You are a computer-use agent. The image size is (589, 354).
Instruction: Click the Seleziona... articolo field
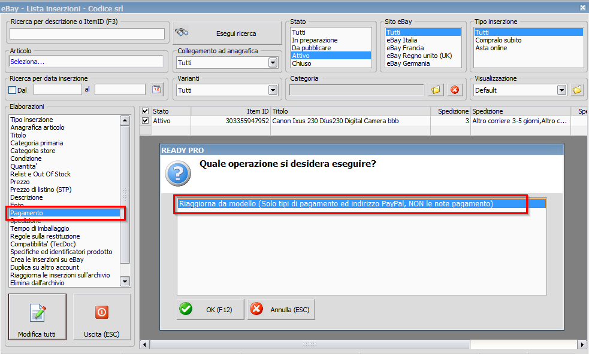pos(86,62)
